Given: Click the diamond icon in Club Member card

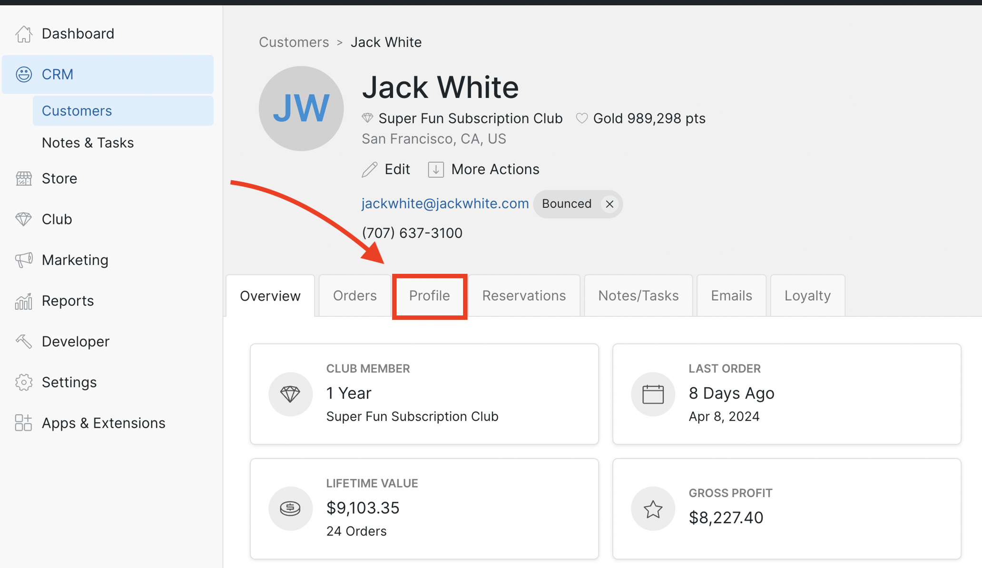Looking at the screenshot, I should click(x=290, y=394).
